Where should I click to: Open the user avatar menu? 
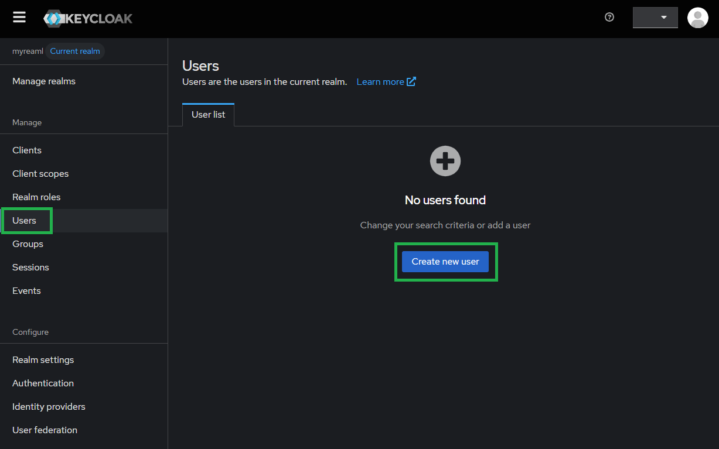coord(697,18)
